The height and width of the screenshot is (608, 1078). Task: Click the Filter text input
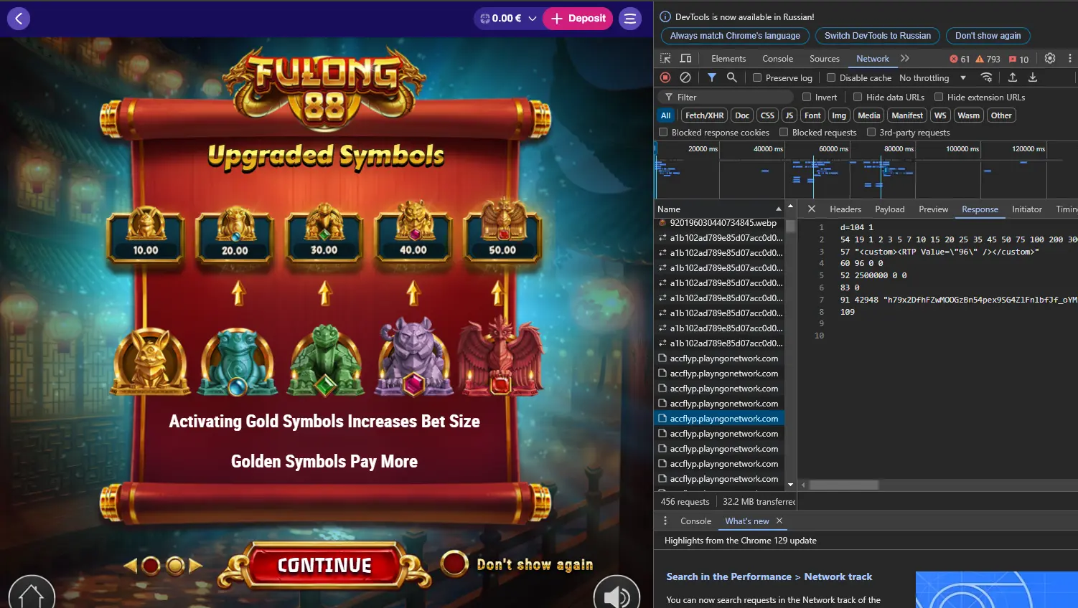[726, 97]
